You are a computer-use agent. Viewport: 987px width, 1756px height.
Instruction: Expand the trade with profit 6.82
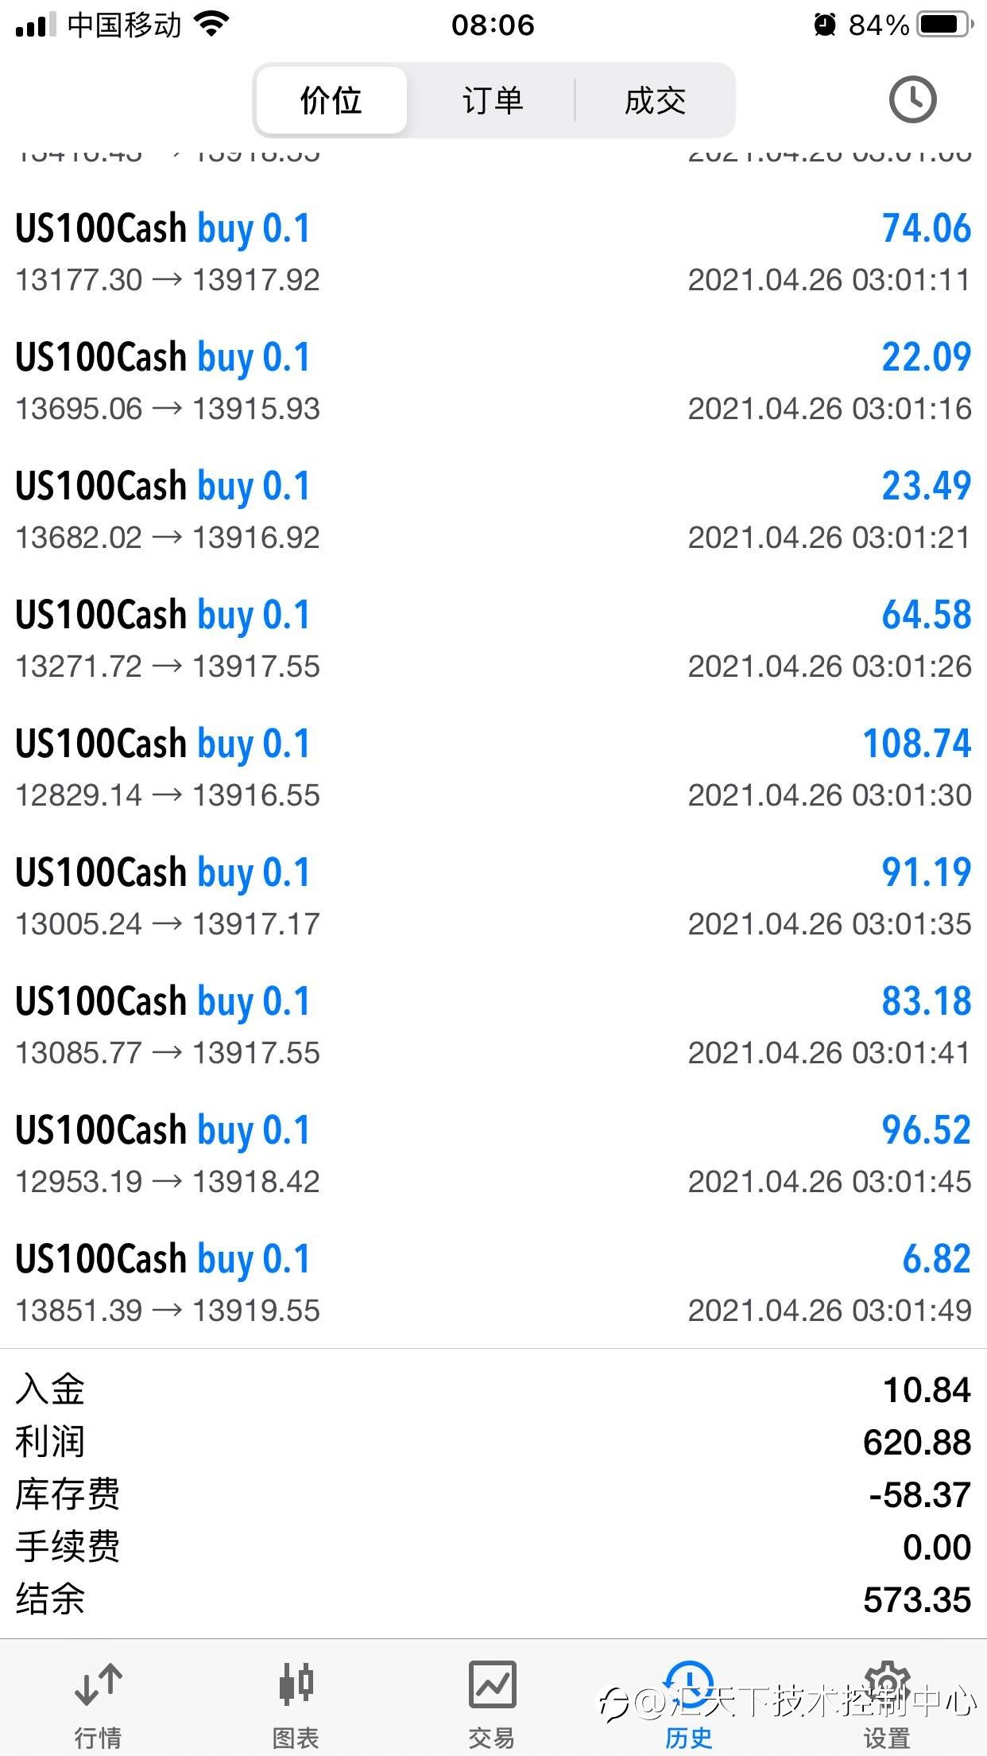pos(493,1284)
